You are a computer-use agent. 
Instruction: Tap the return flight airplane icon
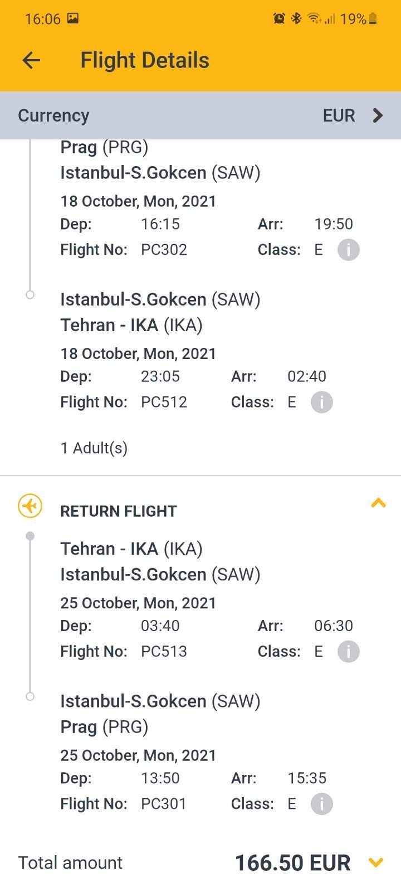(30, 506)
